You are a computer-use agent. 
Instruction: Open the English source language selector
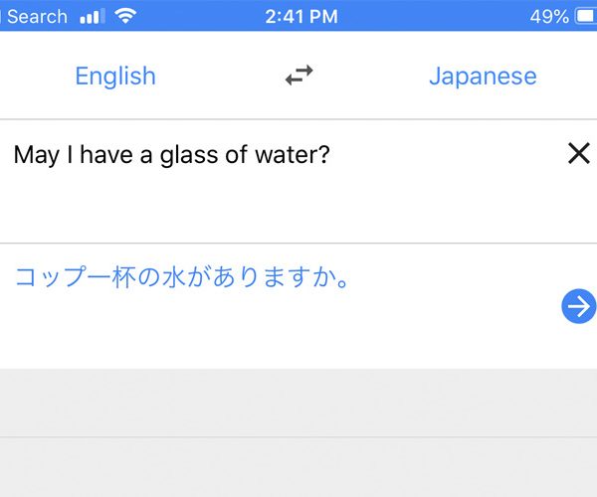[115, 77]
